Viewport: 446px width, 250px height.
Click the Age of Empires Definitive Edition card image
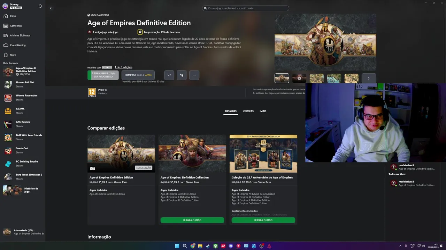tap(121, 153)
